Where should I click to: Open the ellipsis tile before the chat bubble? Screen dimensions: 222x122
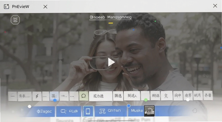[74, 96]
